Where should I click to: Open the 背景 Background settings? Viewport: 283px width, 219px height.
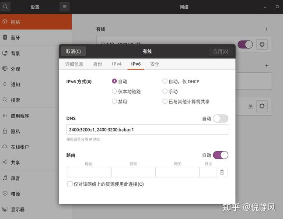click(x=36, y=53)
